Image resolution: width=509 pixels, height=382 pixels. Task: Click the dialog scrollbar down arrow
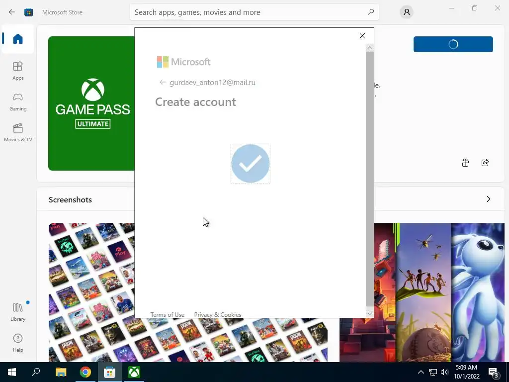[369, 313]
